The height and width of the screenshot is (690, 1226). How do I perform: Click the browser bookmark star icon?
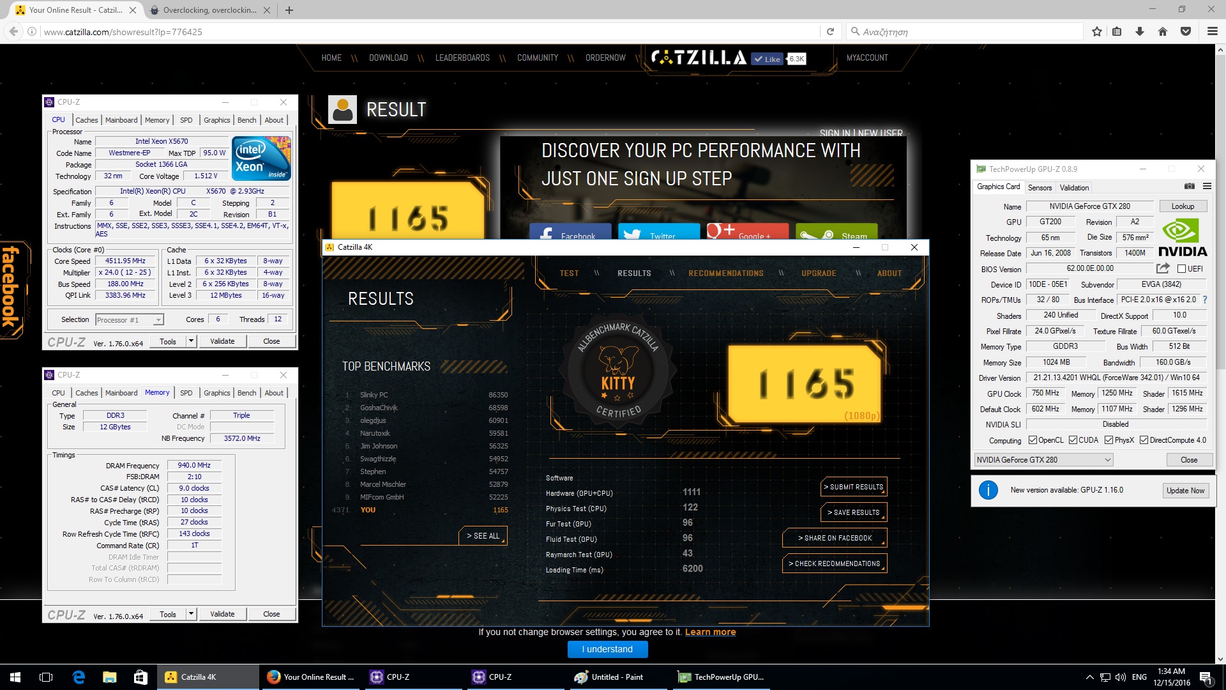tap(1097, 31)
